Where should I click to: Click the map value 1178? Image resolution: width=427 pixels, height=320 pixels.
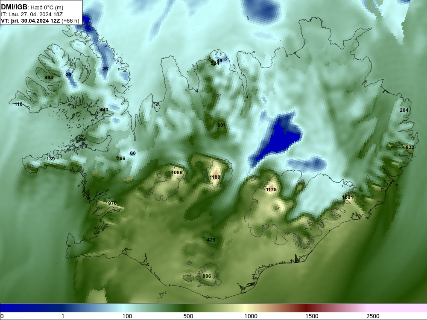(x=271, y=190)
